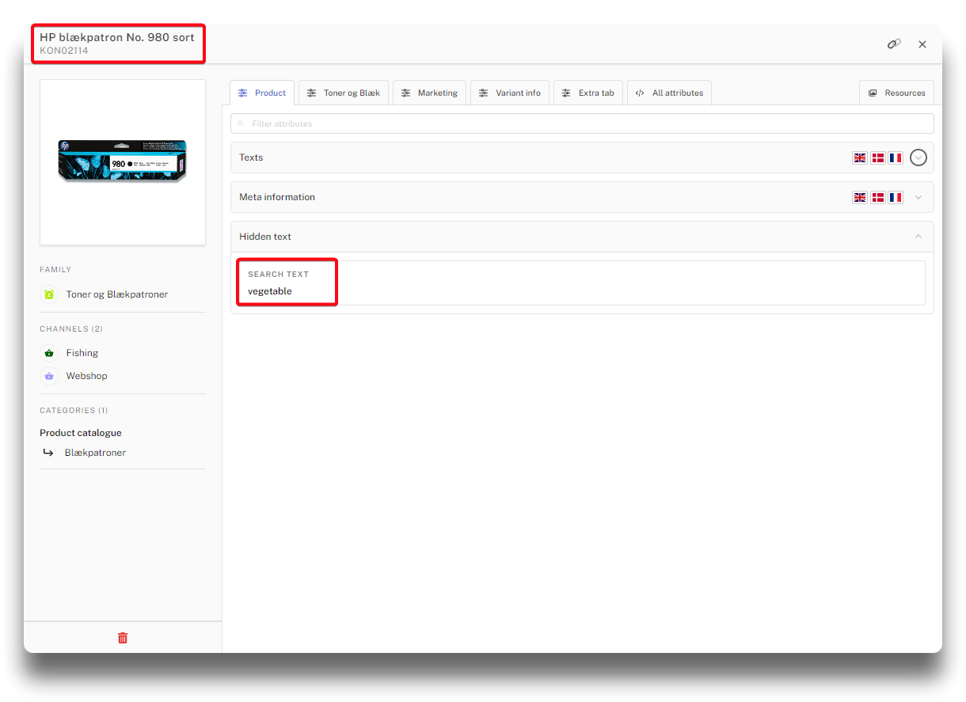The height and width of the screenshot is (702, 966).
Task: Select French flag in Meta information row
Action: tap(896, 197)
